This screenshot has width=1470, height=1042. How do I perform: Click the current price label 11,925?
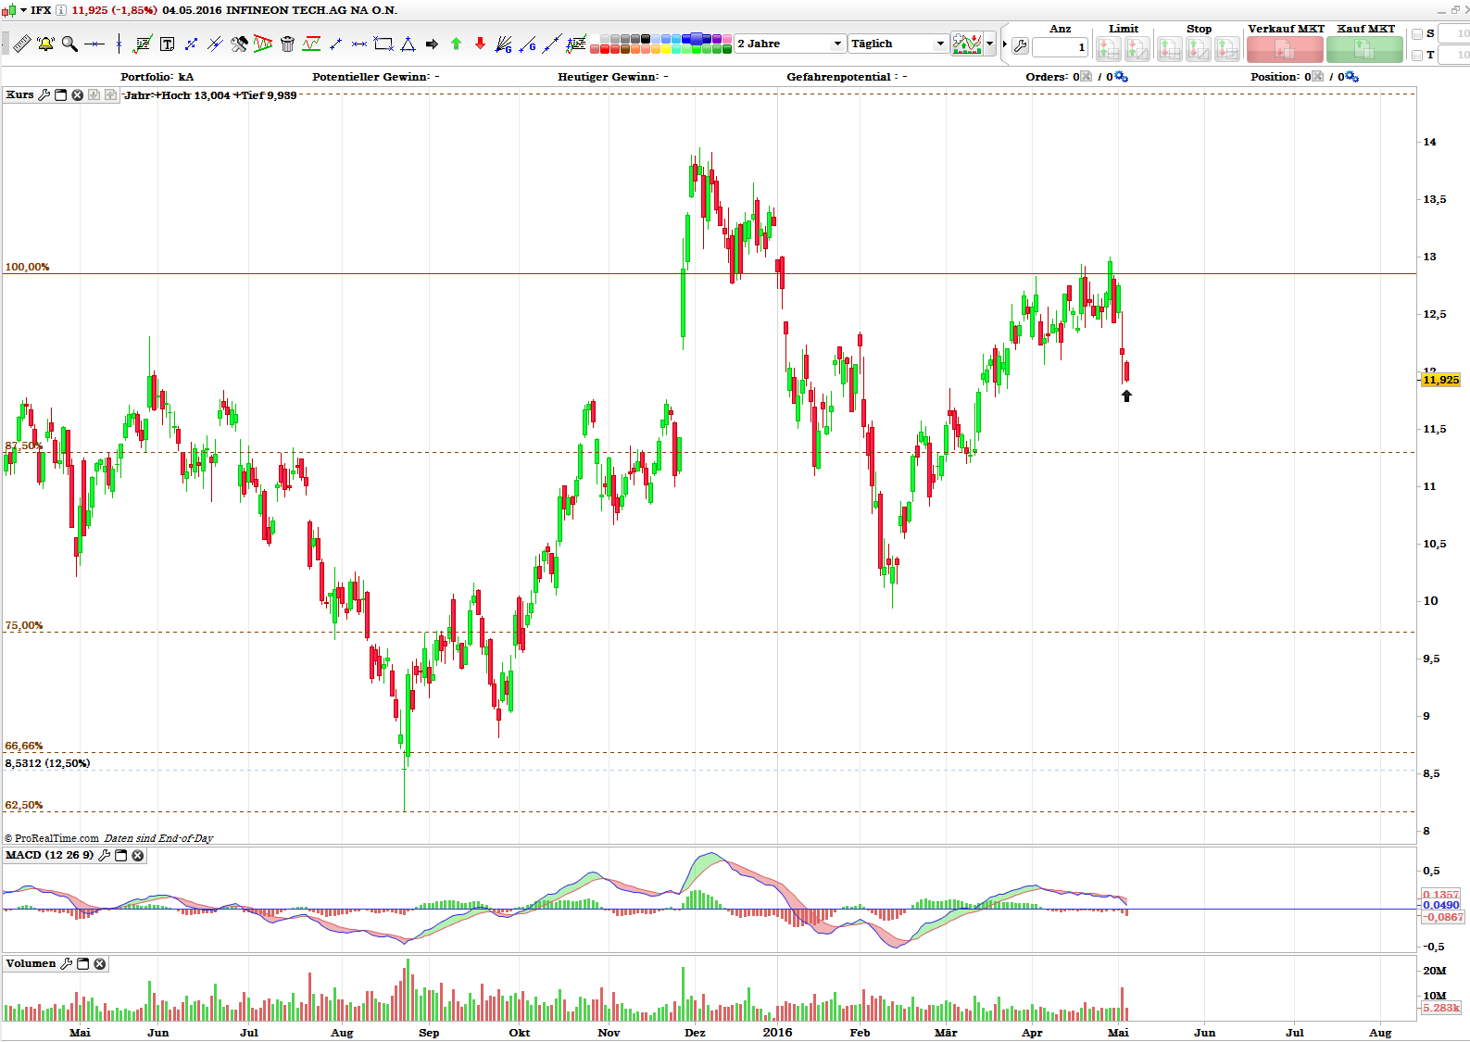click(x=1440, y=380)
